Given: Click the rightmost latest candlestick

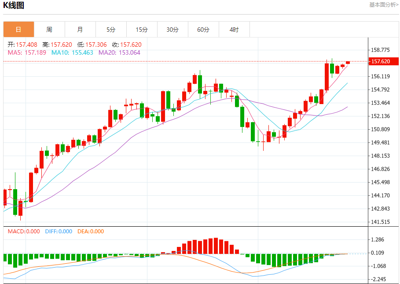Looking at the screenshot, I should tap(348, 63).
